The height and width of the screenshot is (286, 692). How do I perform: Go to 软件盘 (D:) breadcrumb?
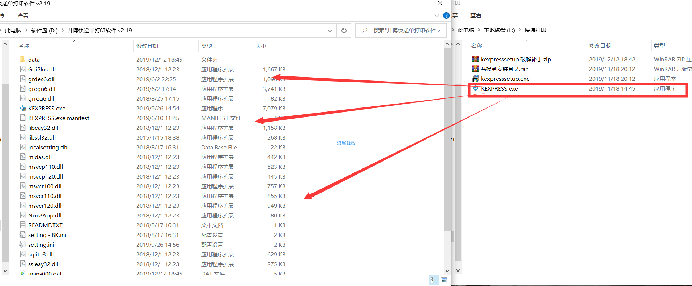point(44,30)
